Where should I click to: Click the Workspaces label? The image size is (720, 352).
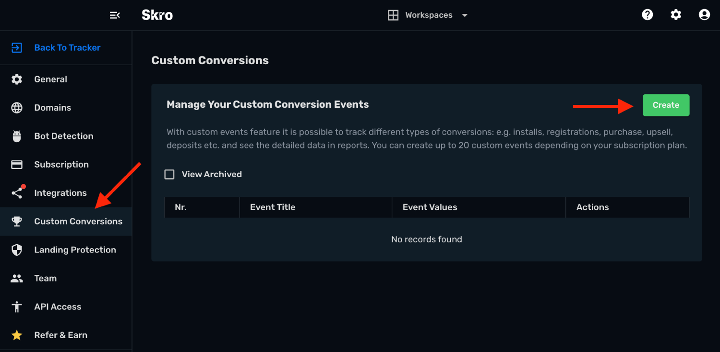429,15
